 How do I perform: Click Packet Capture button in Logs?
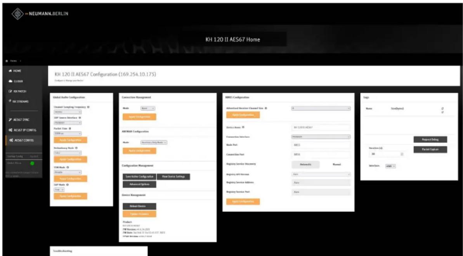(x=430, y=149)
